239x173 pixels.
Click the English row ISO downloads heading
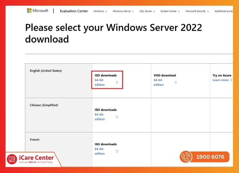106,75
